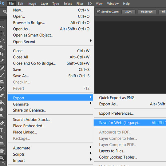The width and height of the screenshot is (166, 166).
Task: Select the Rounded Rectangle shape tool
Action: click(2, 144)
